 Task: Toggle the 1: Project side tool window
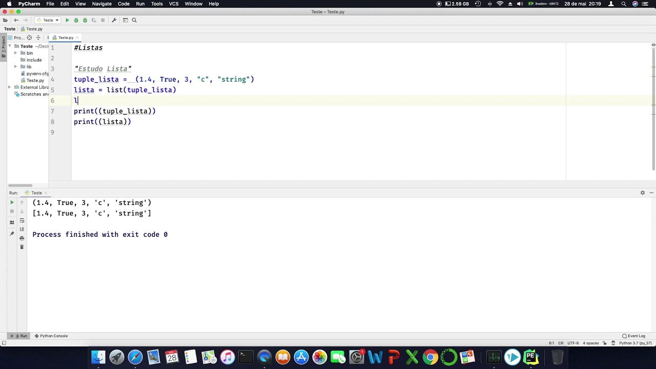point(3,47)
